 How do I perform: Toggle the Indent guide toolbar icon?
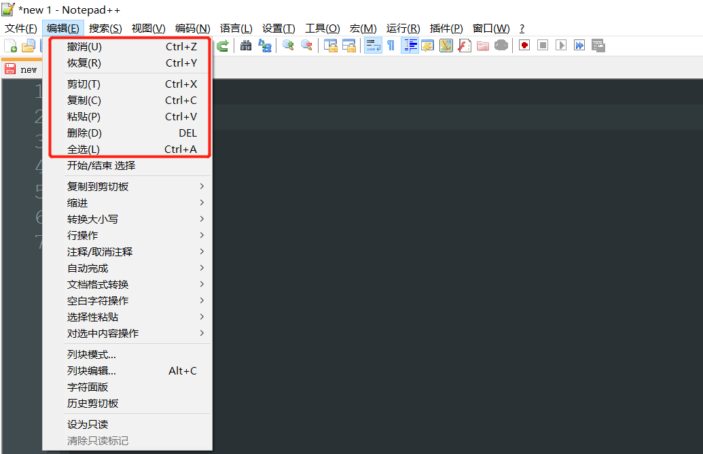pos(410,46)
